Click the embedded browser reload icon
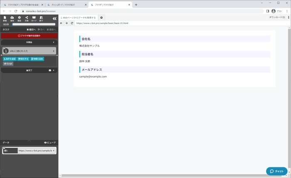This screenshot has width=291, height=178. (72, 23)
